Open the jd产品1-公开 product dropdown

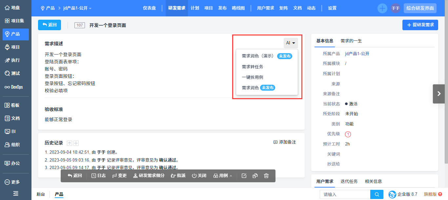pos(77,8)
